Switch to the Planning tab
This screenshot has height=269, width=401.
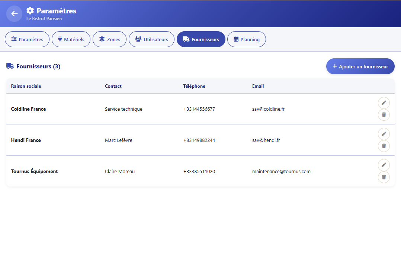(246, 39)
